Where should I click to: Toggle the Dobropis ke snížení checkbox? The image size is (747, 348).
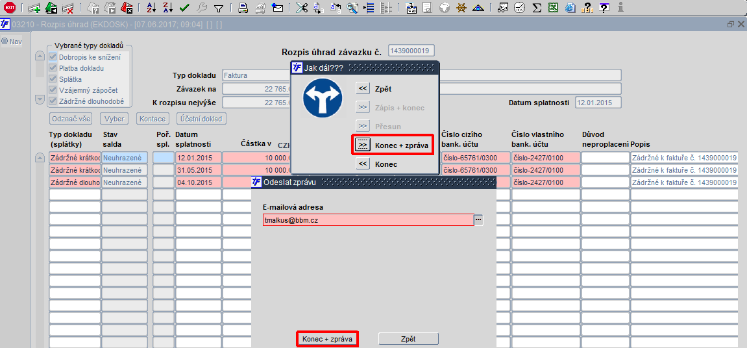[53, 57]
